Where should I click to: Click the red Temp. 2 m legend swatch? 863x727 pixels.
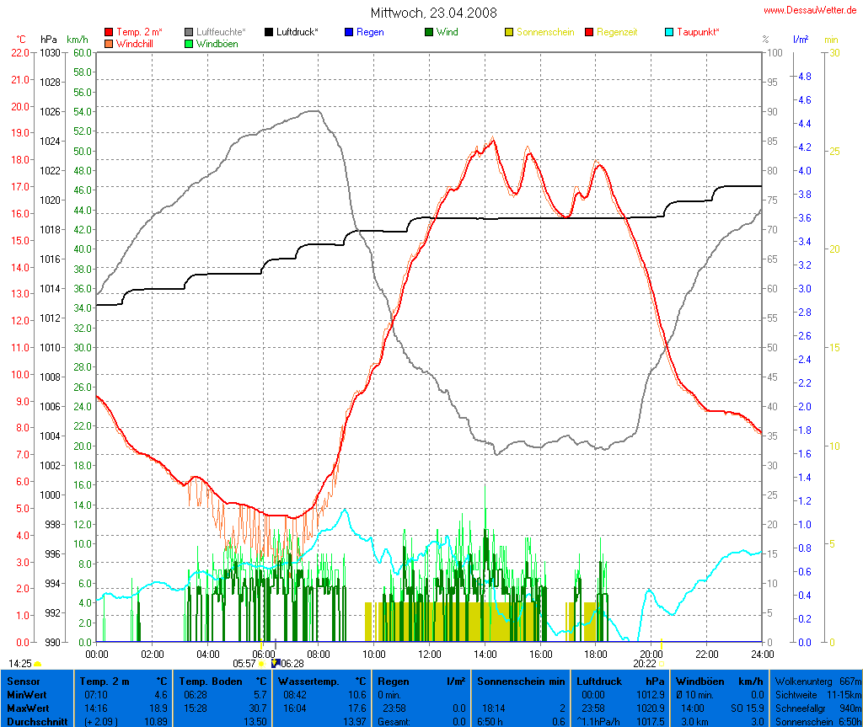click(x=109, y=32)
